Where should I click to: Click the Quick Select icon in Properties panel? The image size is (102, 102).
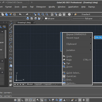(4, 27)
